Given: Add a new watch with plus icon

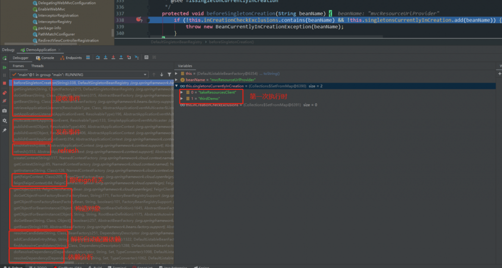Looking at the screenshot, I should coord(500,74).
